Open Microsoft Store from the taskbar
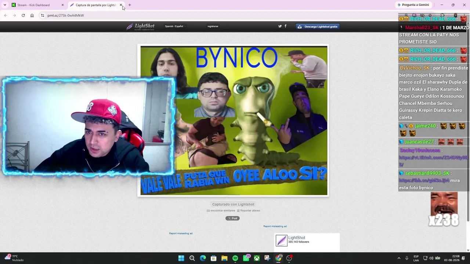This screenshot has width=470, height=264. pos(213,258)
